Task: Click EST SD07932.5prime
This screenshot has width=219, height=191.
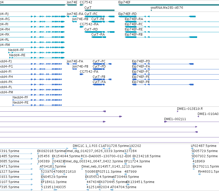Action: (x=205, y=156)
